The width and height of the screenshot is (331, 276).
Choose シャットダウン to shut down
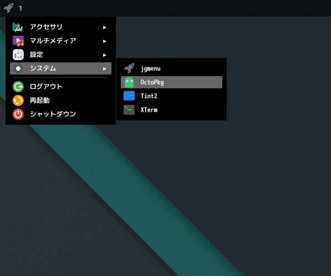[x=61, y=114]
